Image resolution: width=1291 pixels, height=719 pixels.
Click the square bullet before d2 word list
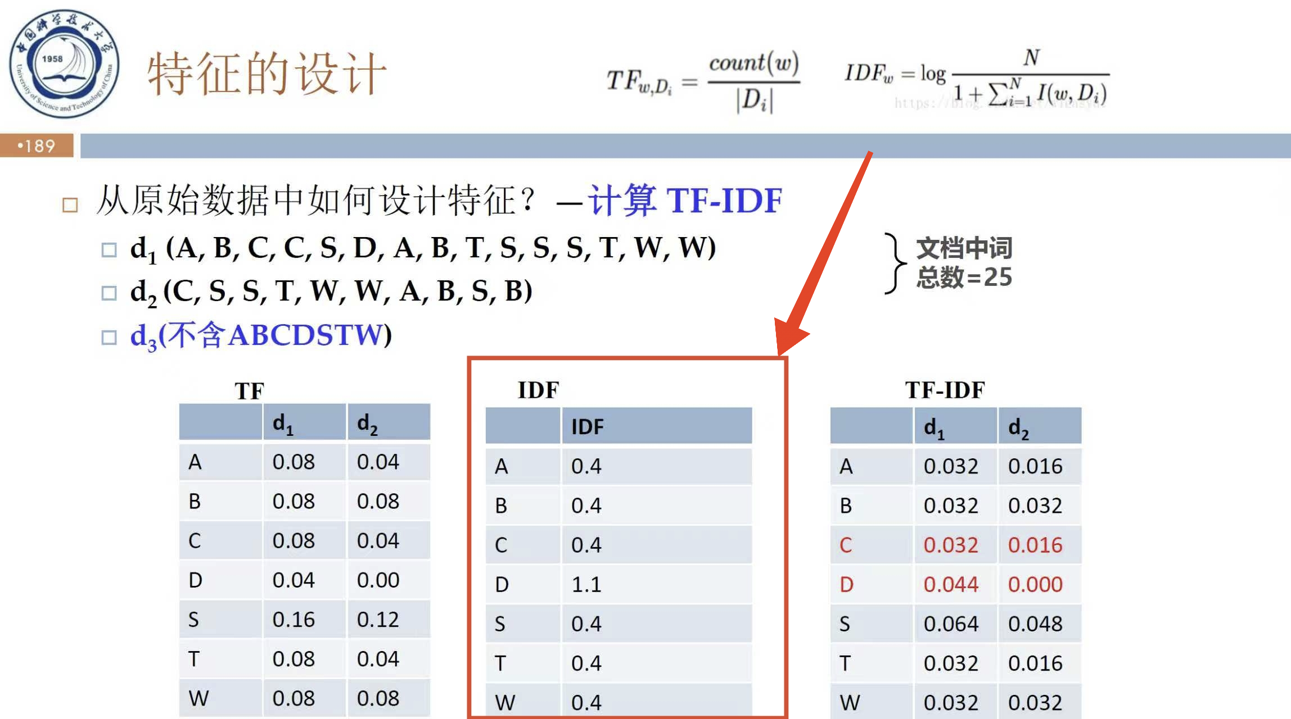click(x=109, y=293)
